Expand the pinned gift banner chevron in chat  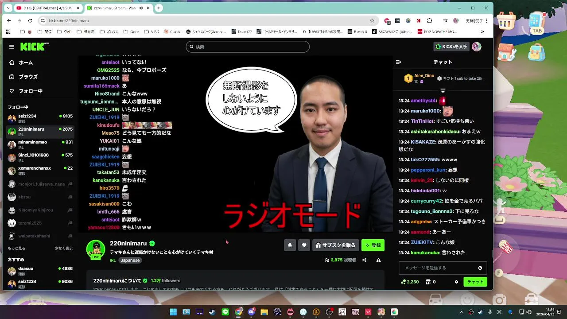[x=443, y=90]
